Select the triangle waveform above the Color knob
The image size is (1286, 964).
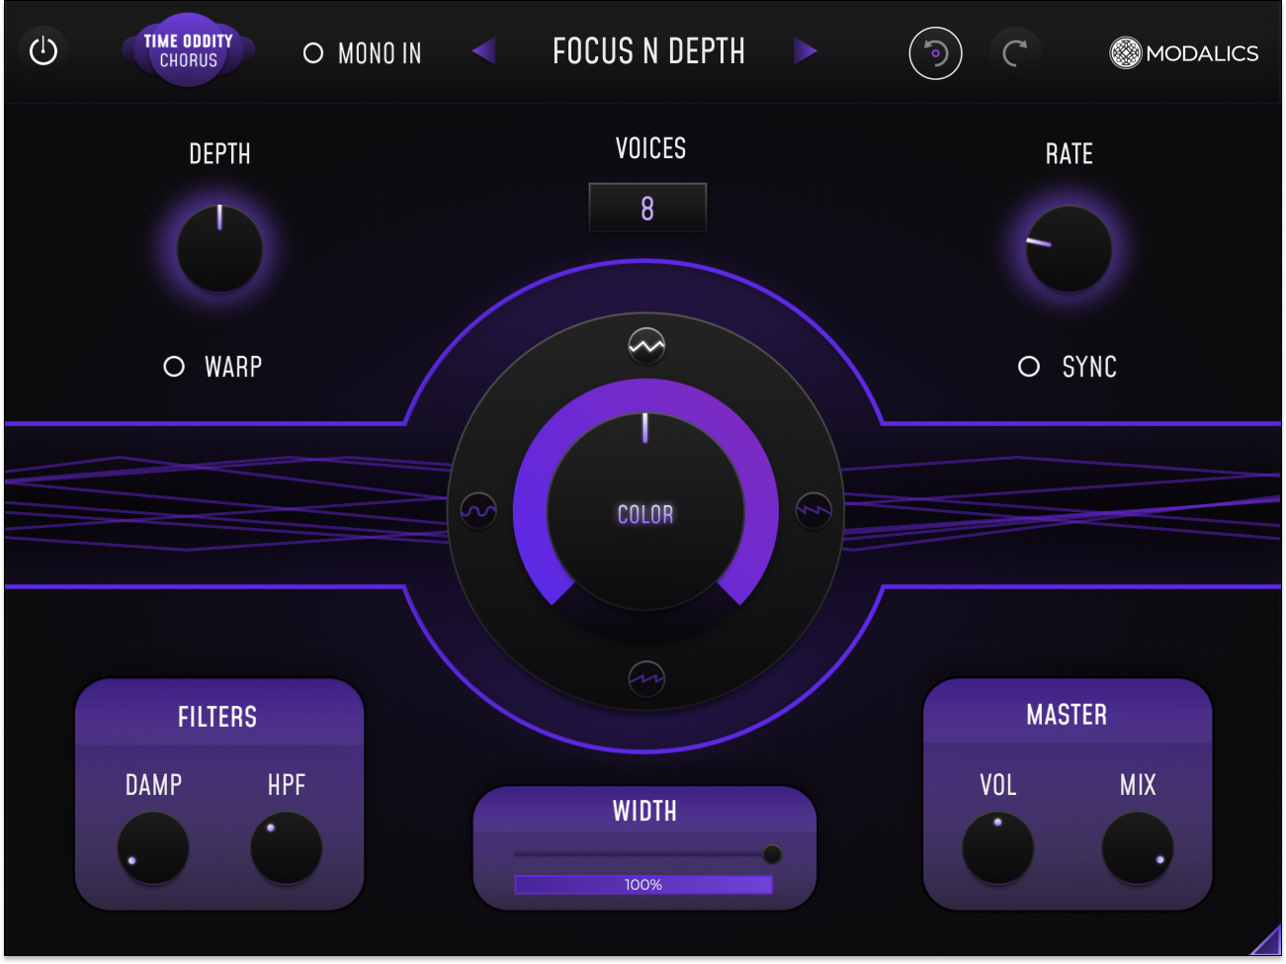(645, 346)
